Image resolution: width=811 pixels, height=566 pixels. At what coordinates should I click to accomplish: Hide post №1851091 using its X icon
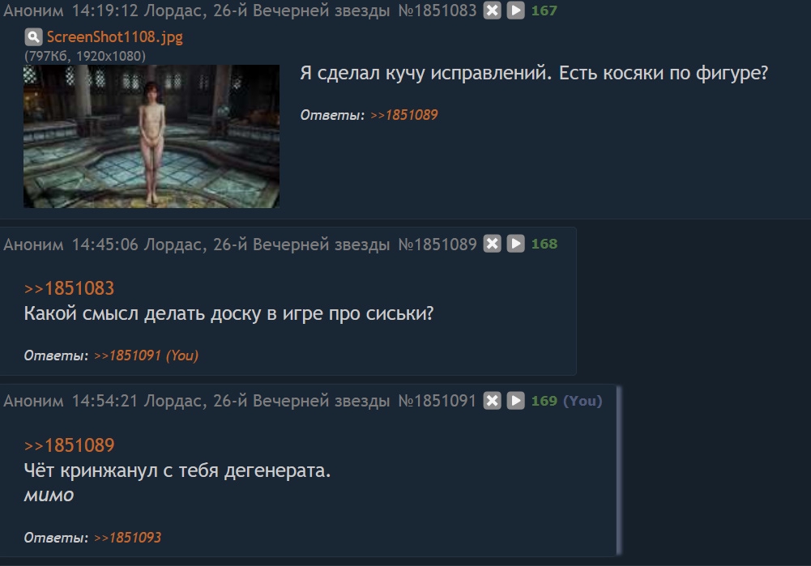[492, 401]
